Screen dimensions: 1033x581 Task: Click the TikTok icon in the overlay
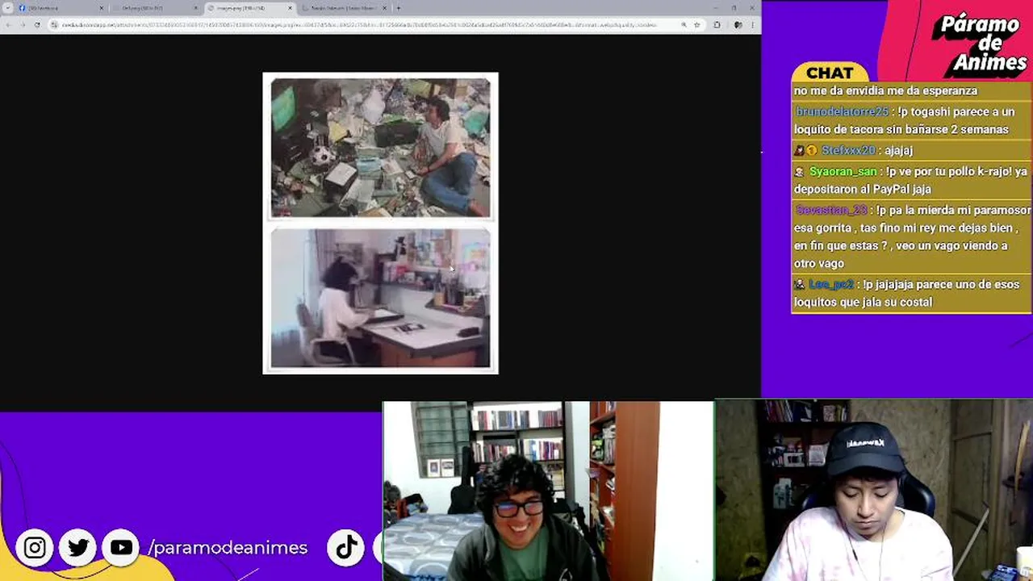click(x=347, y=547)
